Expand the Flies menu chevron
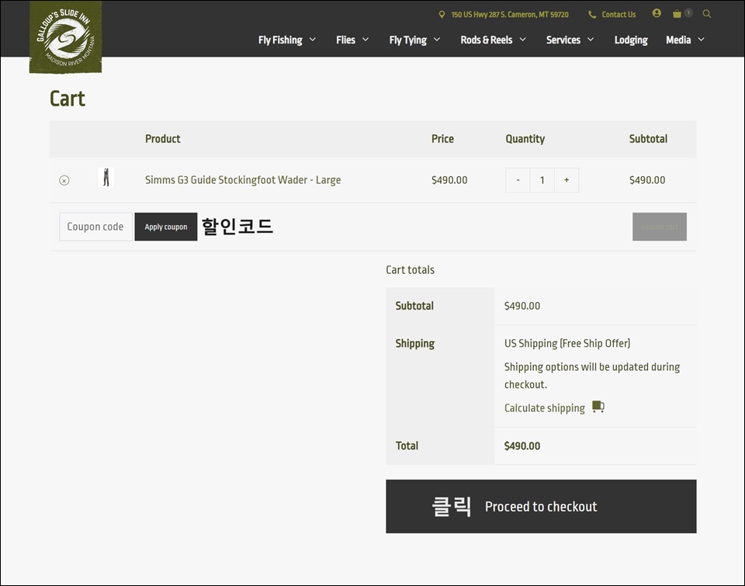 [366, 40]
